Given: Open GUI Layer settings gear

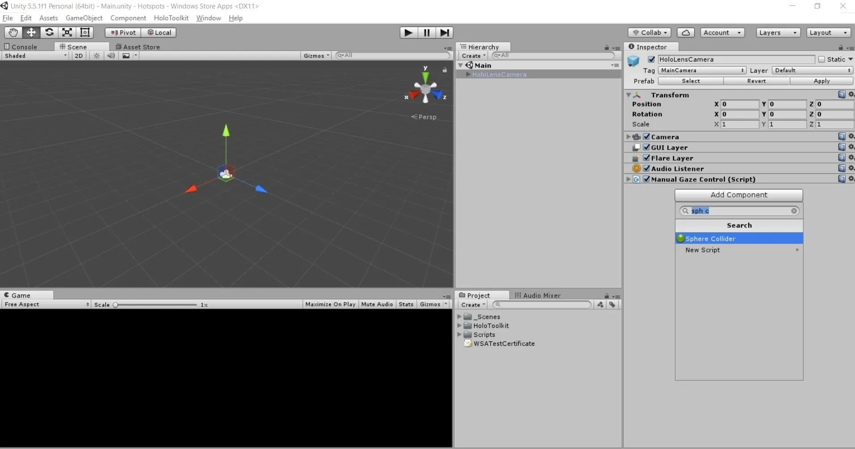Looking at the screenshot, I should tap(851, 147).
